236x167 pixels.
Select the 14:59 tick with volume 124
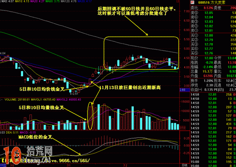click(x=213, y=154)
